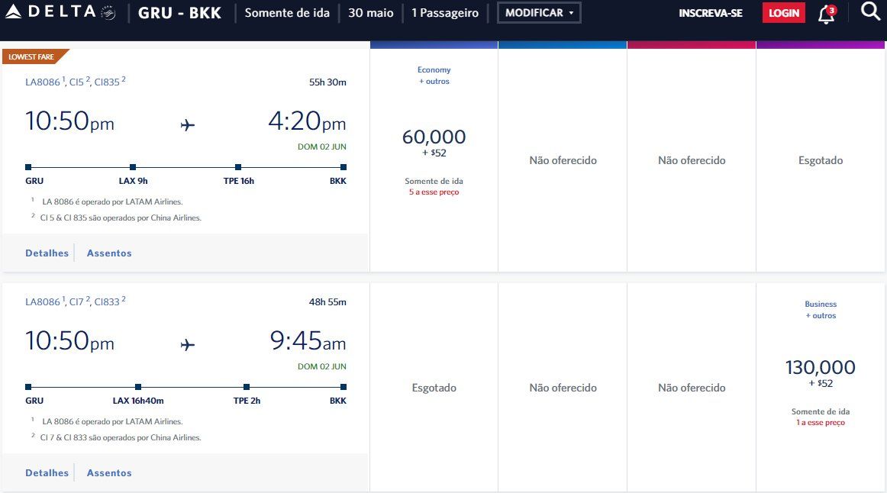The image size is (887, 493).
Task: Expand the MODIFICAR dropdown
Action: click(x=539, y=12)
